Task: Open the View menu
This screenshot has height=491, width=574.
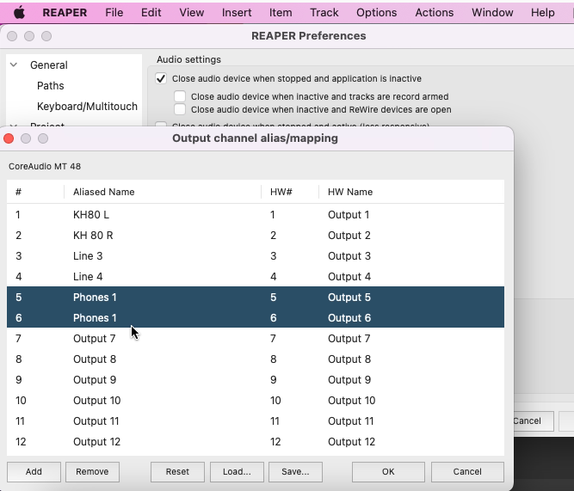Action: 191,12
